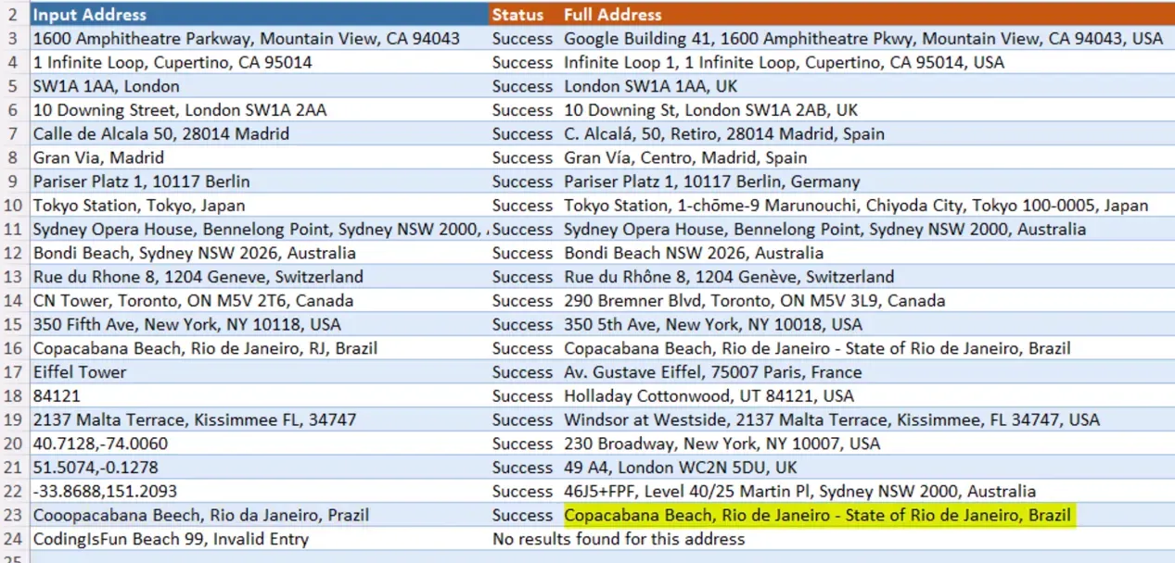Select the "10 Downing Street, London SW1A 2AA" cell

pyautogui.click(x=178, y=109)
